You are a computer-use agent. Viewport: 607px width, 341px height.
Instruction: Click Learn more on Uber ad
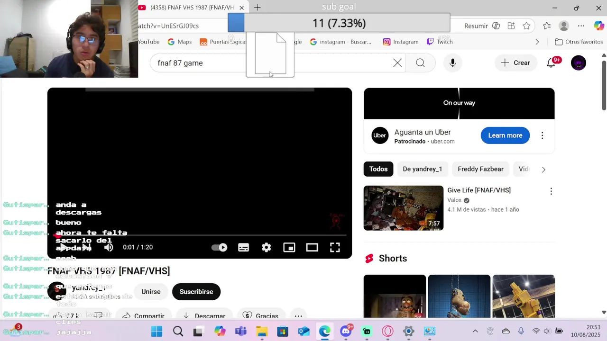[x=505, y=135]
